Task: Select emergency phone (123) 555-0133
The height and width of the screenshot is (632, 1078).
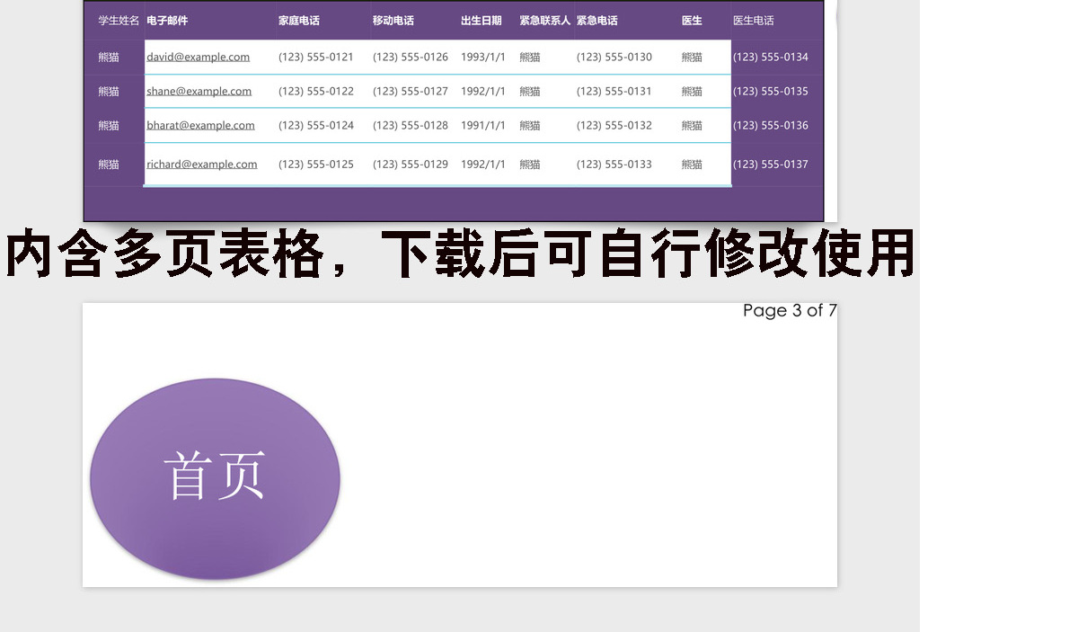Action: pos(614,164)
